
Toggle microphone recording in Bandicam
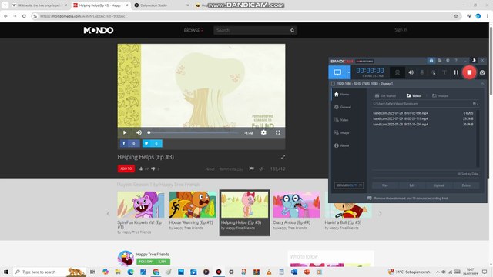point(422,72)
